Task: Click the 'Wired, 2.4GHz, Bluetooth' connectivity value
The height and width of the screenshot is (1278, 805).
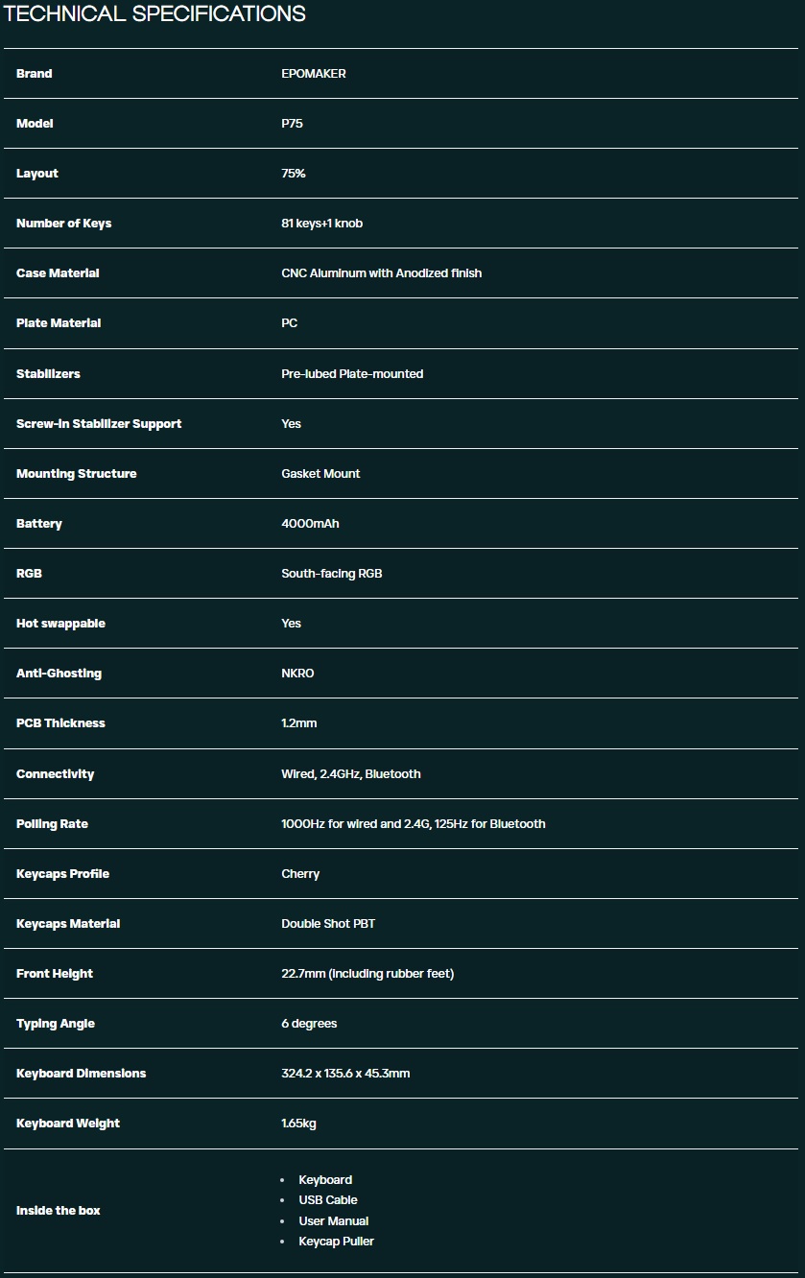Action: [351, 773]
